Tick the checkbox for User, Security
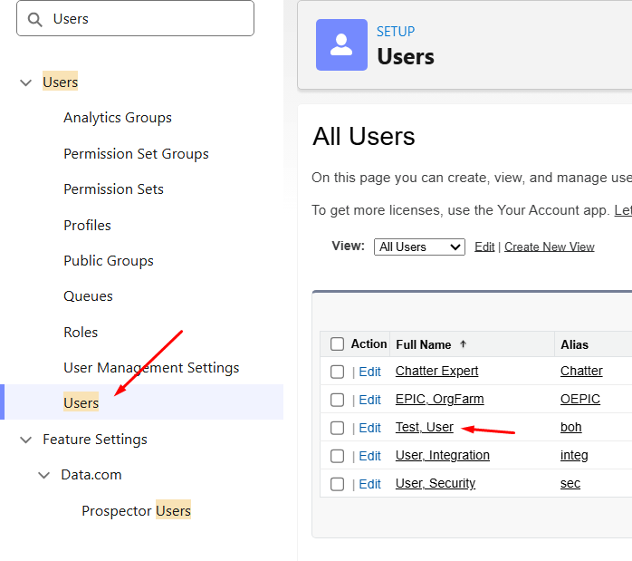The image size is (632, 561). [x=338, y=484]
